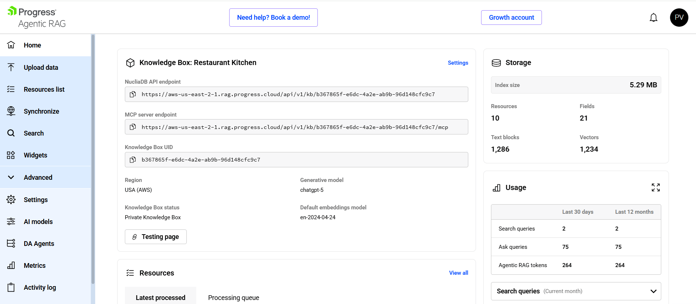Click the sidebar vertical scrollbar
The width and height of the screenshot is (696, 304).
(x=93, y=159)
